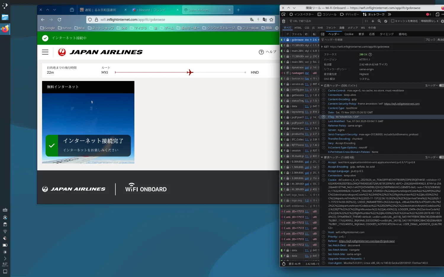The image size is (444, 277).
Task: Toggle 生ヘッダー for the response headers
Action: [x=441, y=85]
